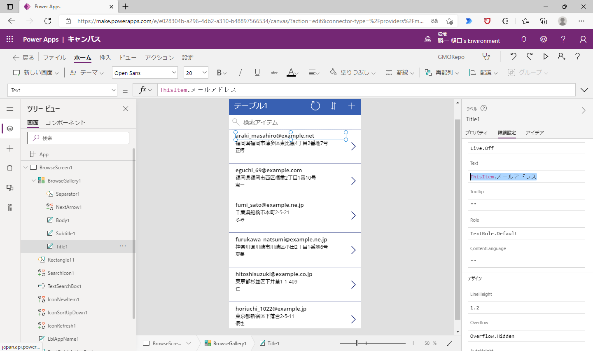Open advanced tools icon in left rail
Viewport: 593px width, 351px height.
tap(10, 208)
